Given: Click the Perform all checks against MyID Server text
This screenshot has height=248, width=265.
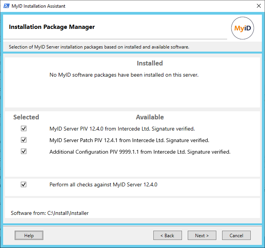Looking at the screenshot, I should [x=103, y=184].
